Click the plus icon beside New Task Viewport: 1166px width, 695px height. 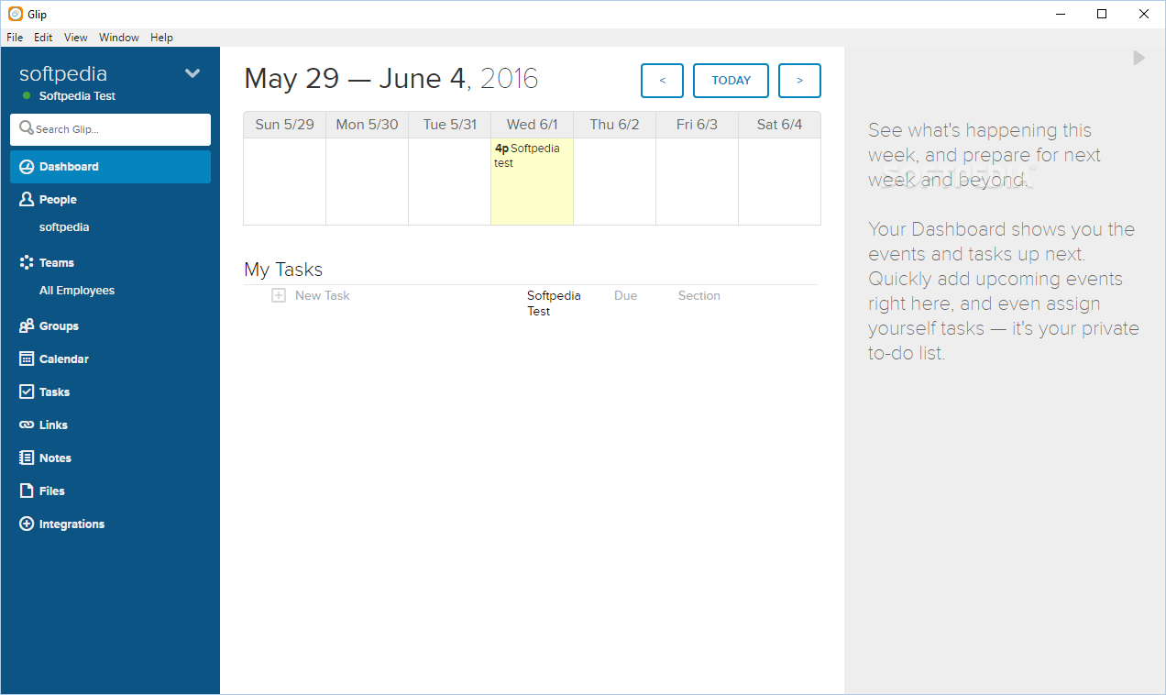pos(279,295)
